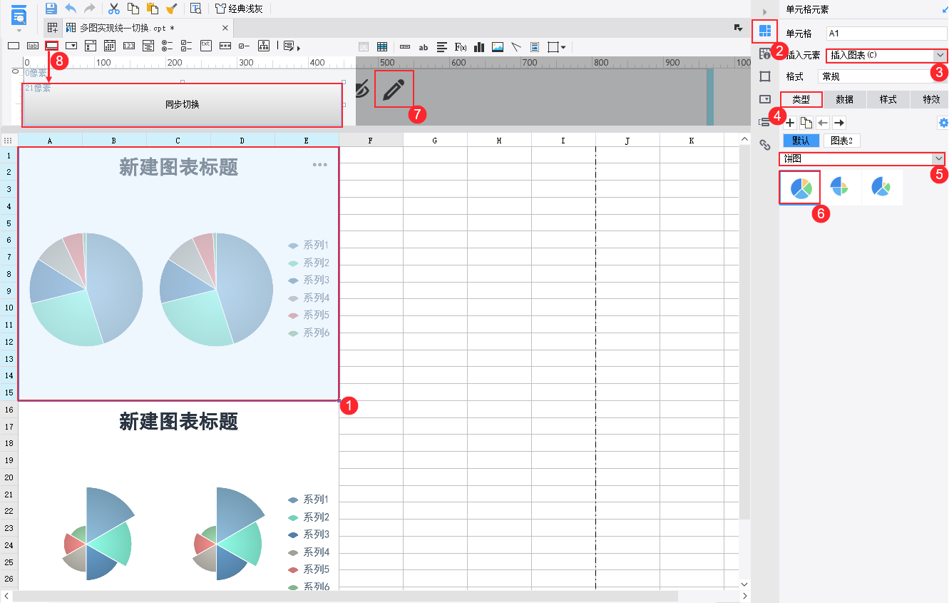Select the tree widget icon
The image size is (949, 603).
tap(264, 46)
